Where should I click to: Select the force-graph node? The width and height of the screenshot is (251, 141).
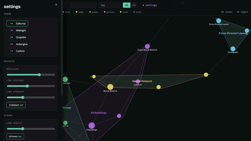(233, 49)
